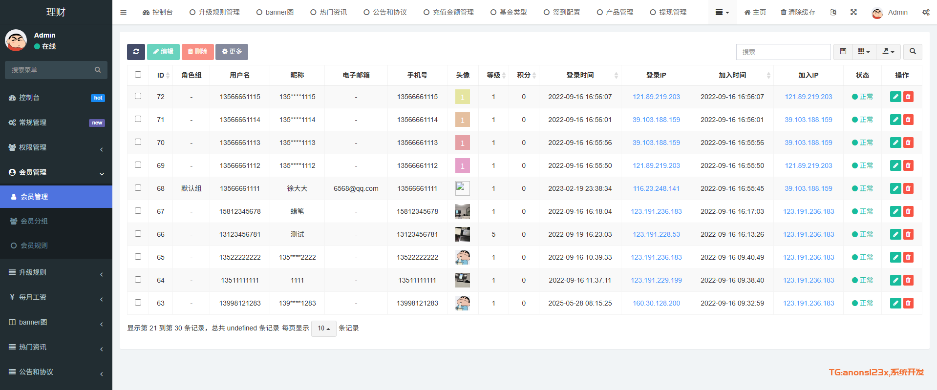Check the row checkbox for ID 67
This screenshot has width=937, height=390.
(x=138, y=211)
